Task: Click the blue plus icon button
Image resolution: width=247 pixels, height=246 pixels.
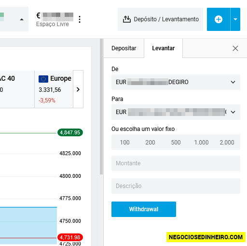Action: point(219,19)
